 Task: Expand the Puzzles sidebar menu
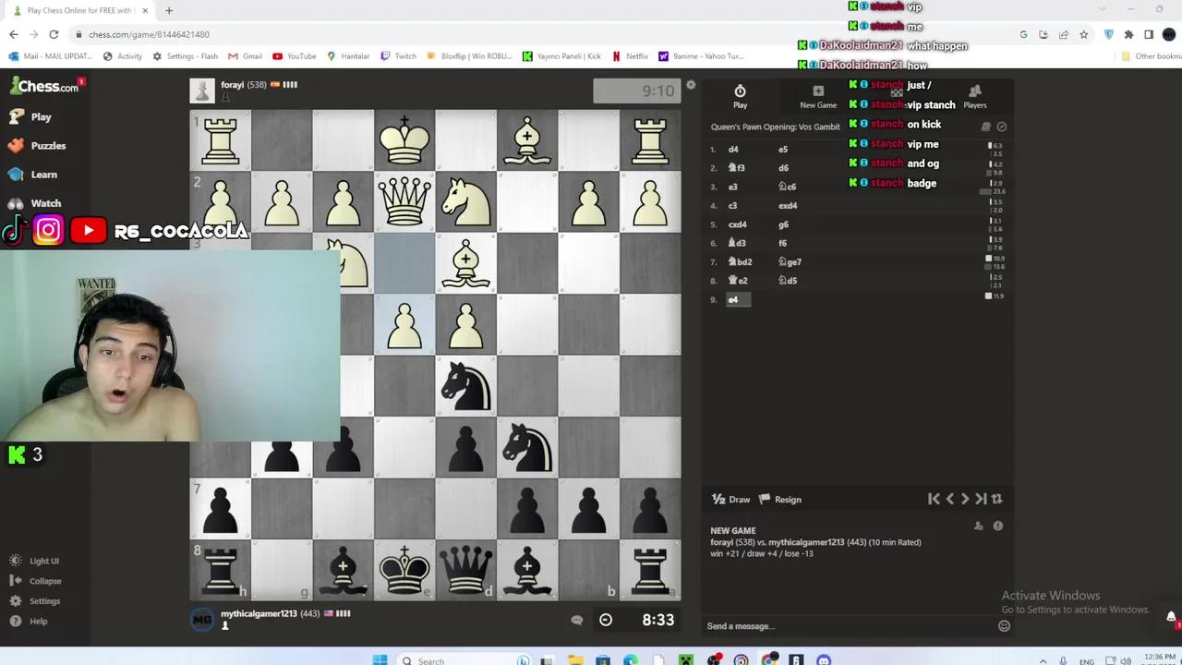pos(46,146)
